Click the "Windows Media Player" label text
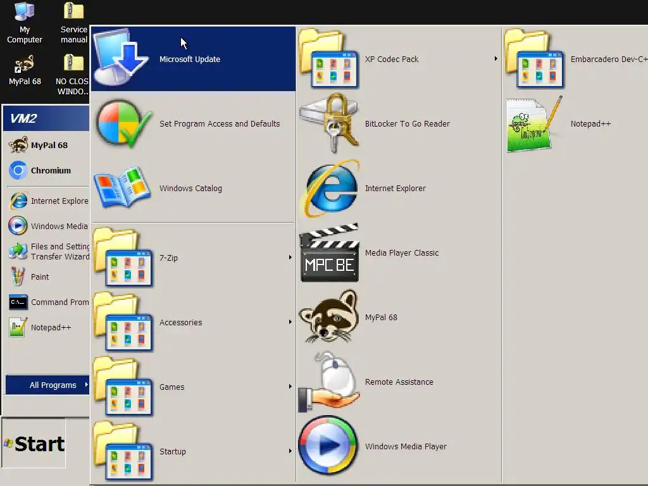The image size is (648, 486). [x=406, y=446]
